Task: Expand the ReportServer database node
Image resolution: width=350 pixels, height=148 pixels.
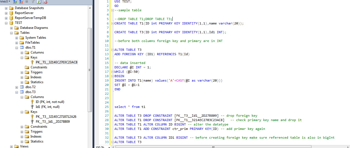Action: coord(6,13)
